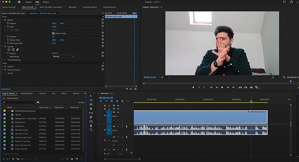Click the Selection arrow tool
299x162 pixels.
point(91,96)
